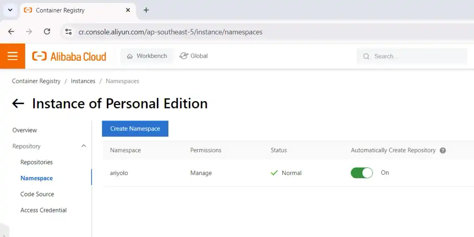The image size is (474, 237).
Task: Click the Automatically Create Repository column header
Action: tap(393, 150)
